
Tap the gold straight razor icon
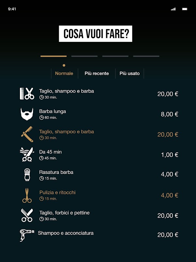pyautogui.click(x=27, y=134)
